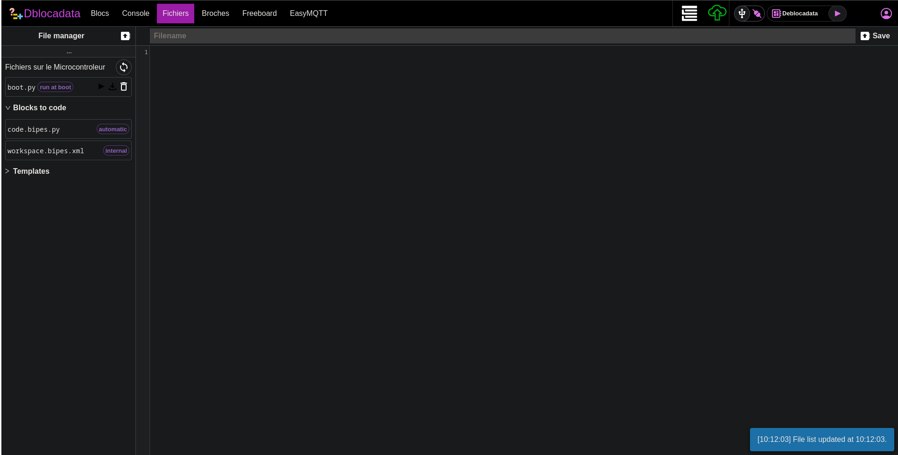Open the Console tab
Image resolution: width=898 pixels, height=455 pixels.
(x=135, y=14)
